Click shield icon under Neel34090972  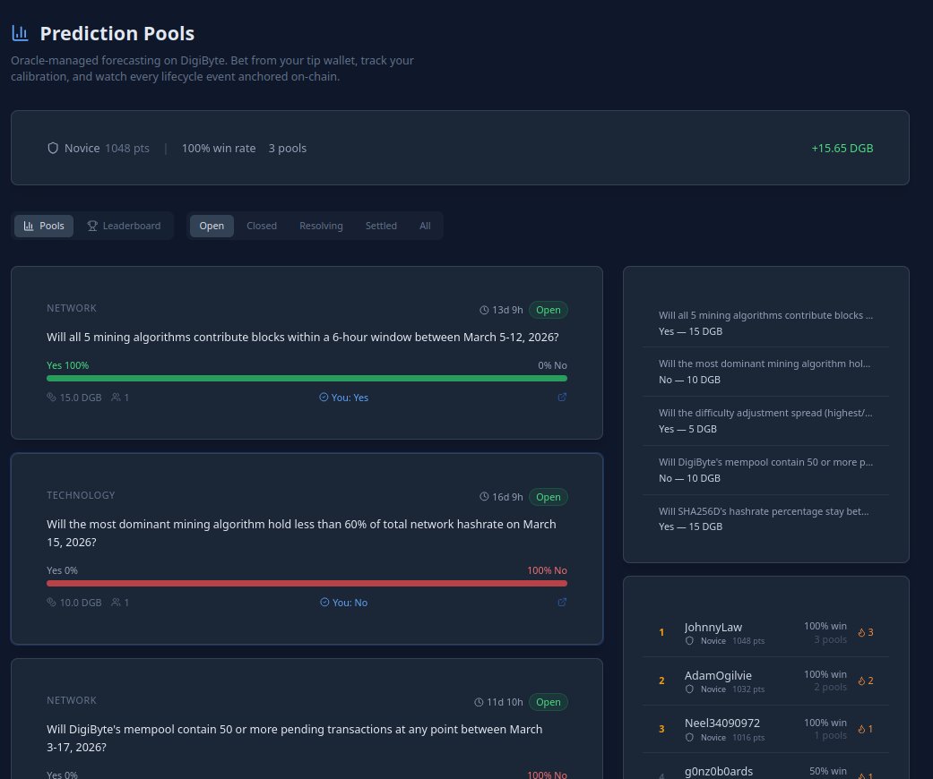click(x=689, y=738)
